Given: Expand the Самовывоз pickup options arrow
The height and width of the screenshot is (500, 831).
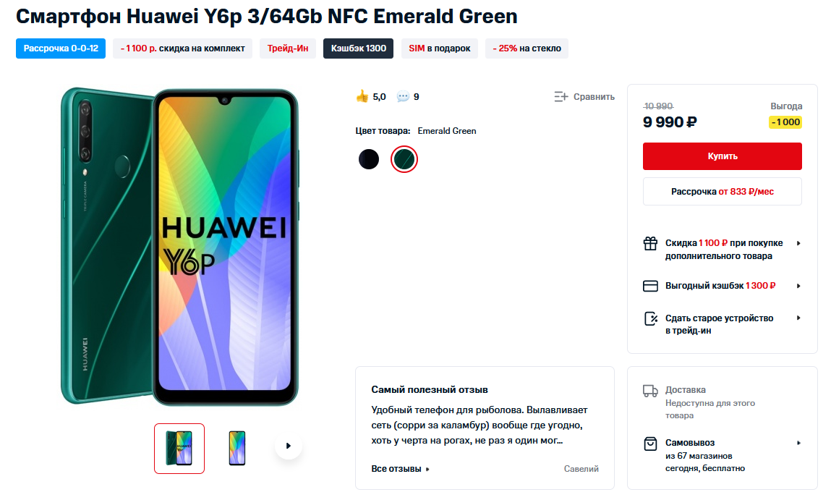Looking at the screenshot, I should pos(798,443).
